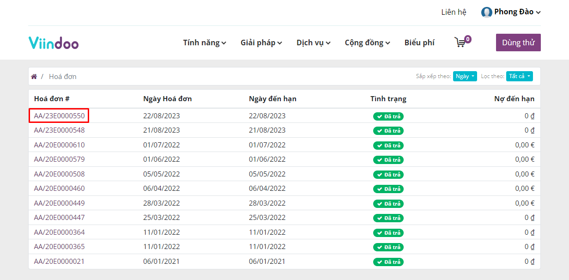569x280 pixels.
Task: Click Phong Đào's profile avatar
Action: pos(486,12)
